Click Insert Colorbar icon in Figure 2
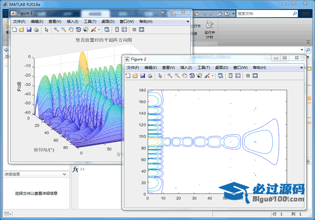This screenshot has height=220, width=315. tap(230, 76)
